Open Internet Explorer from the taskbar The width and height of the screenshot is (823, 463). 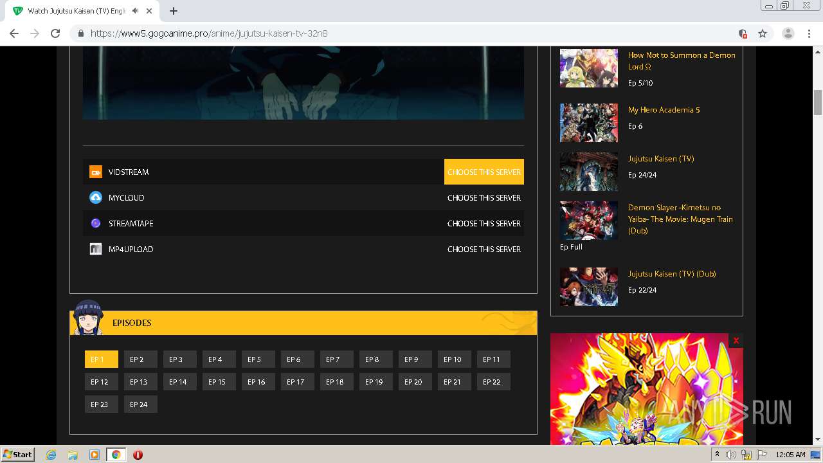click(x=51, y=455)
